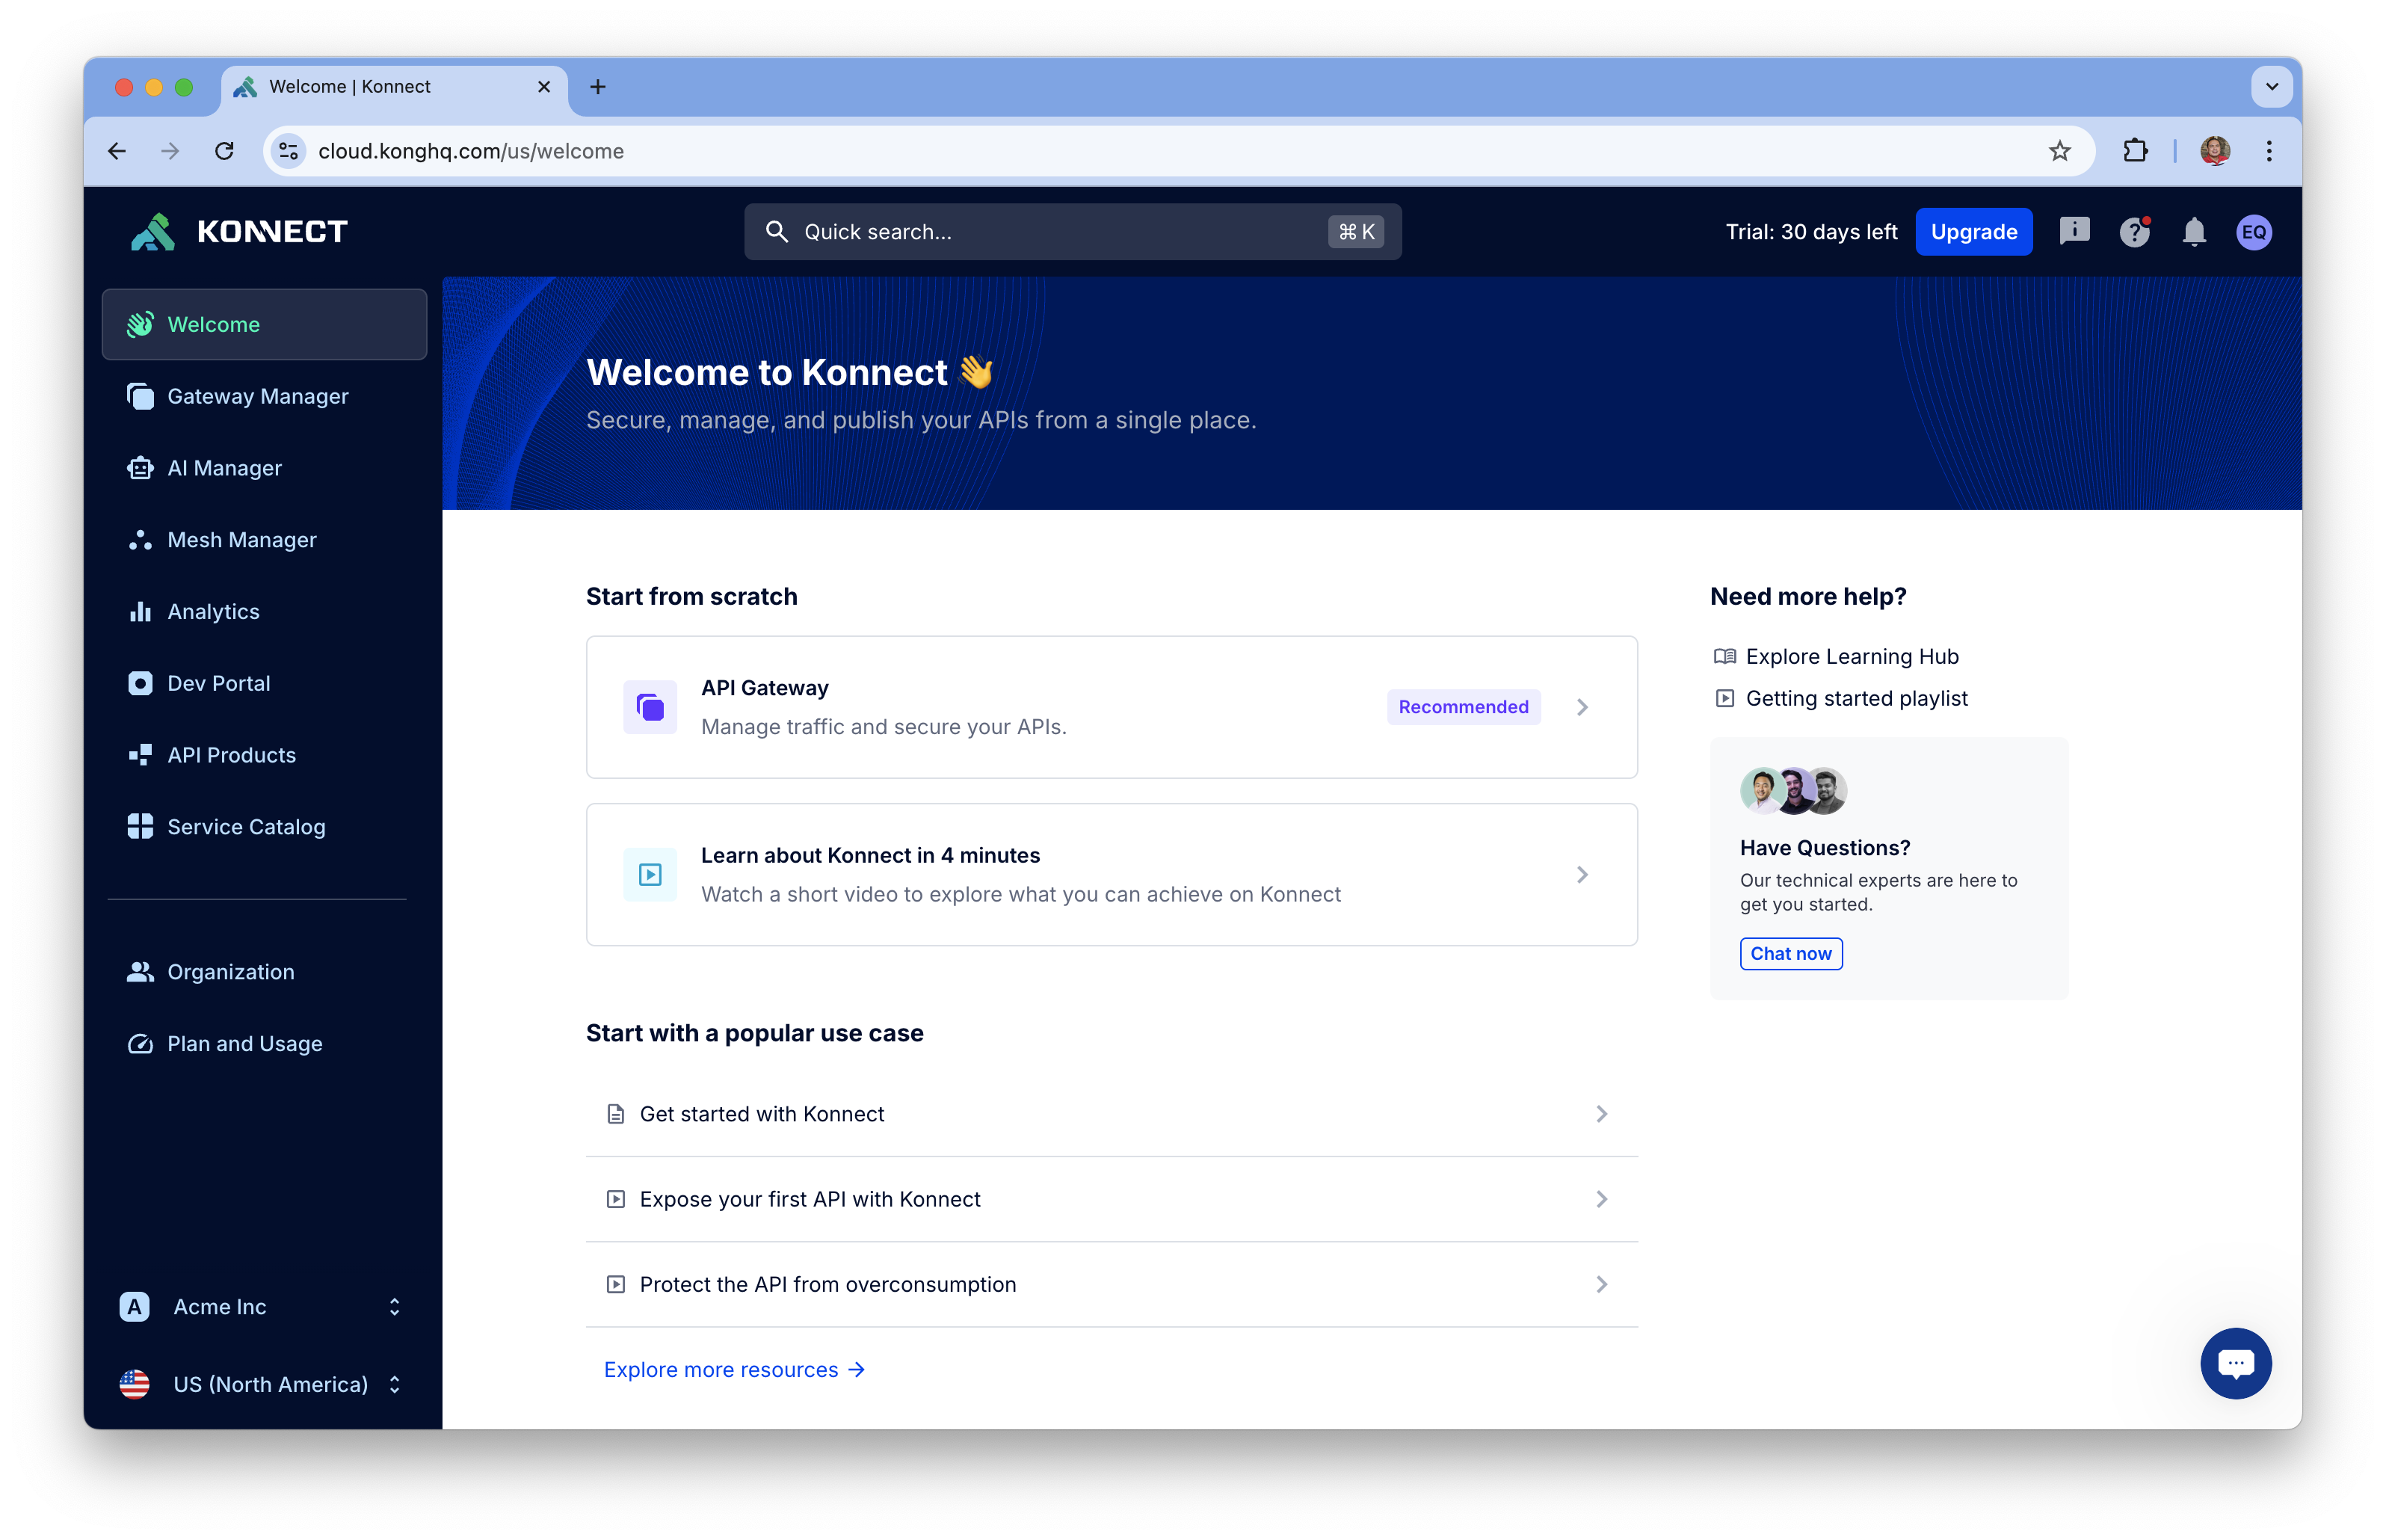Reload the page
This screenshot has height=1540, width=2386.
tap(224, 151)
